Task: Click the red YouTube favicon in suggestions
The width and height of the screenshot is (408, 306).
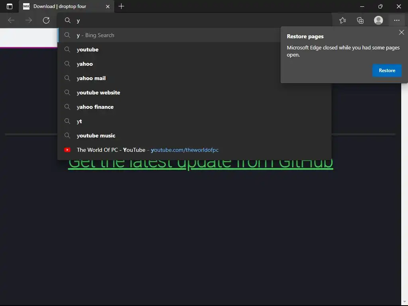Action: [67, 150]
